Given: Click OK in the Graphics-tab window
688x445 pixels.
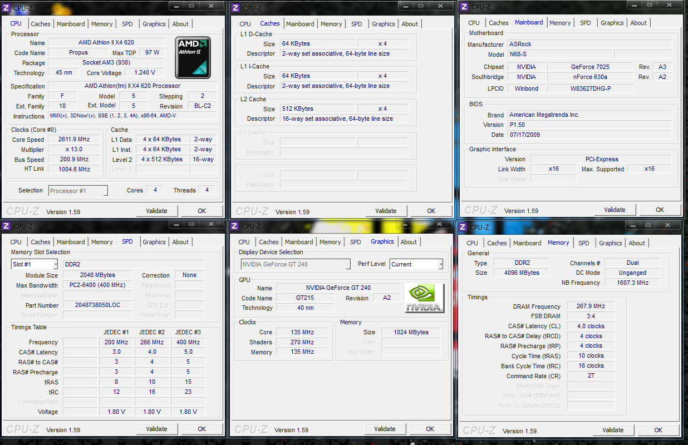Looking at the screenshot, I should 430,429.
